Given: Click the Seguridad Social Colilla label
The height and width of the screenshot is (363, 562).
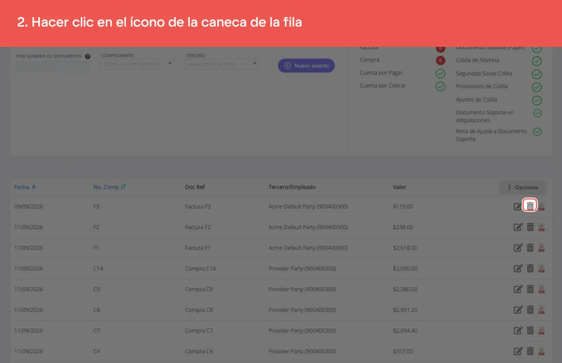Looking at the screenshot, I should (484, 74).
